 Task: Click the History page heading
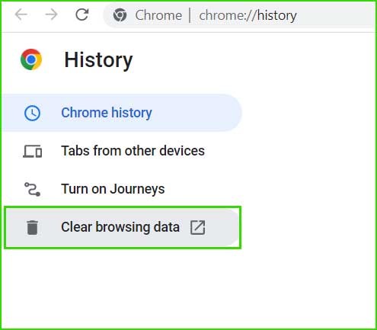click(x=98, y=60)
